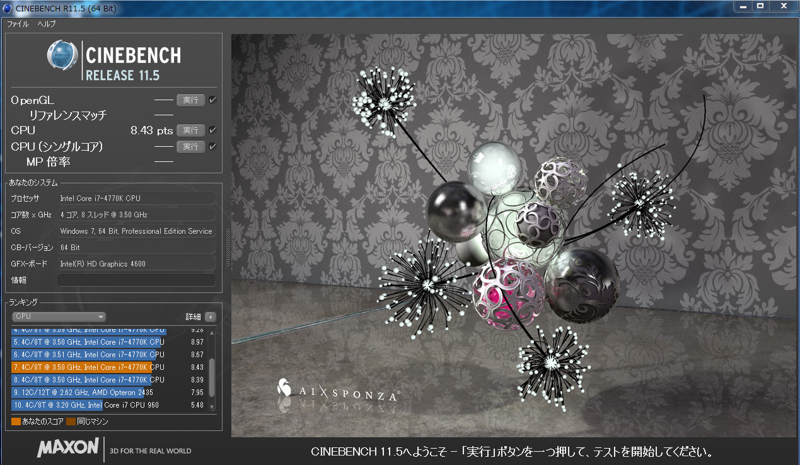This screenshot has width=800, height=465.
Task: Click the MAXON logo at bottom left
Action: (x=67, y=448)
